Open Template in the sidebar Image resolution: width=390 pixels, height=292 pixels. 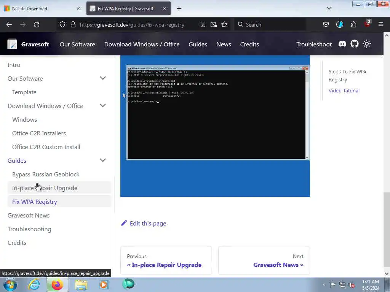[x=24, y=92]
